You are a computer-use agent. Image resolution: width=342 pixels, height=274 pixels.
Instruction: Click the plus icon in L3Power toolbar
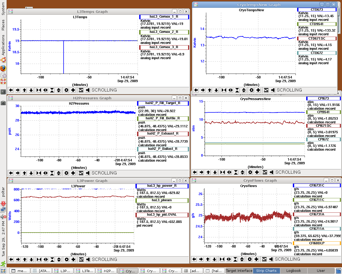pyautogui.click(x=73, y=260)
